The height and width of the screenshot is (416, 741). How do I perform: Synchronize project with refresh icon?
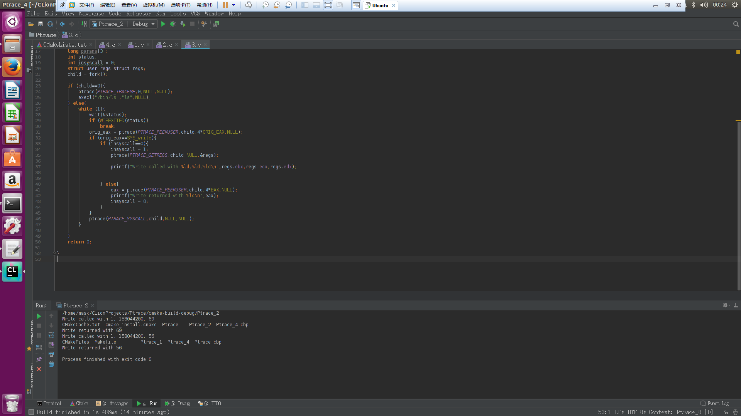pyautogui.click(x=50, y=24)
